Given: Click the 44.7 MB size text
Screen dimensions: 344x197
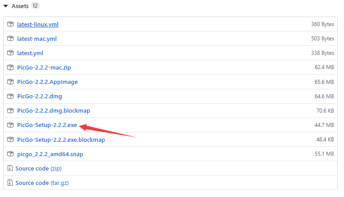Looking at the screenshot, I should 324,125.
